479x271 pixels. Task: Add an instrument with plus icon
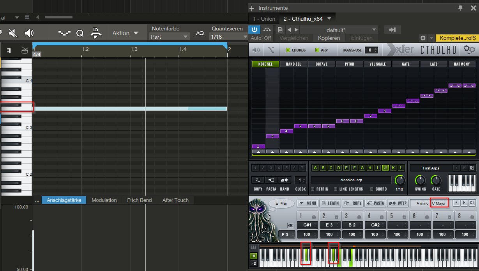coord(252,8)
